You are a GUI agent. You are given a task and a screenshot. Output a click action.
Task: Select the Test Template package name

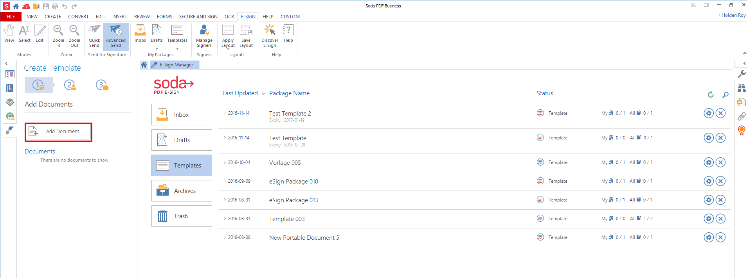288,138
